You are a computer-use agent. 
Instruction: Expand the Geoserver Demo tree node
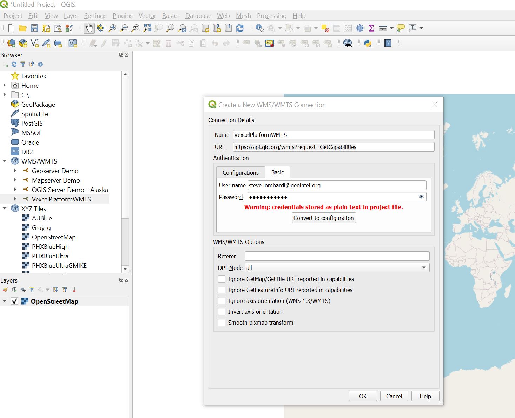pyautogui.click(x=15, y=171)
